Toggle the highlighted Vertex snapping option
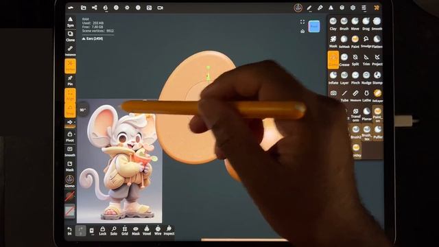 [70, 66]
